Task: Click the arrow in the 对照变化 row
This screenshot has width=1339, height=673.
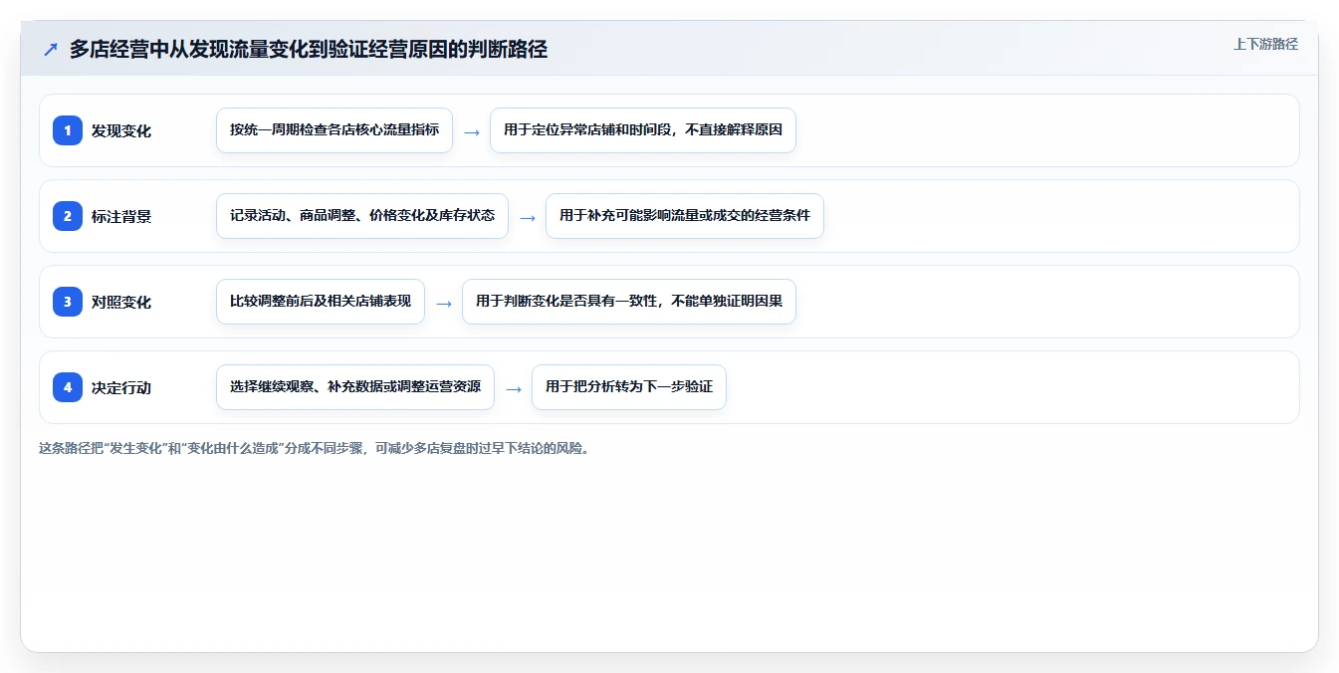Action: (444, 303)
